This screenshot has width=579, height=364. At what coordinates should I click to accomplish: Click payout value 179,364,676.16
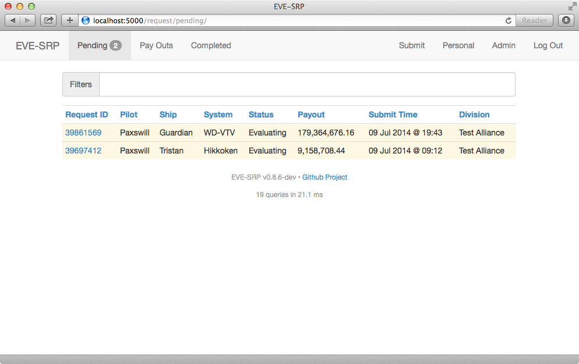click(326, 133)
